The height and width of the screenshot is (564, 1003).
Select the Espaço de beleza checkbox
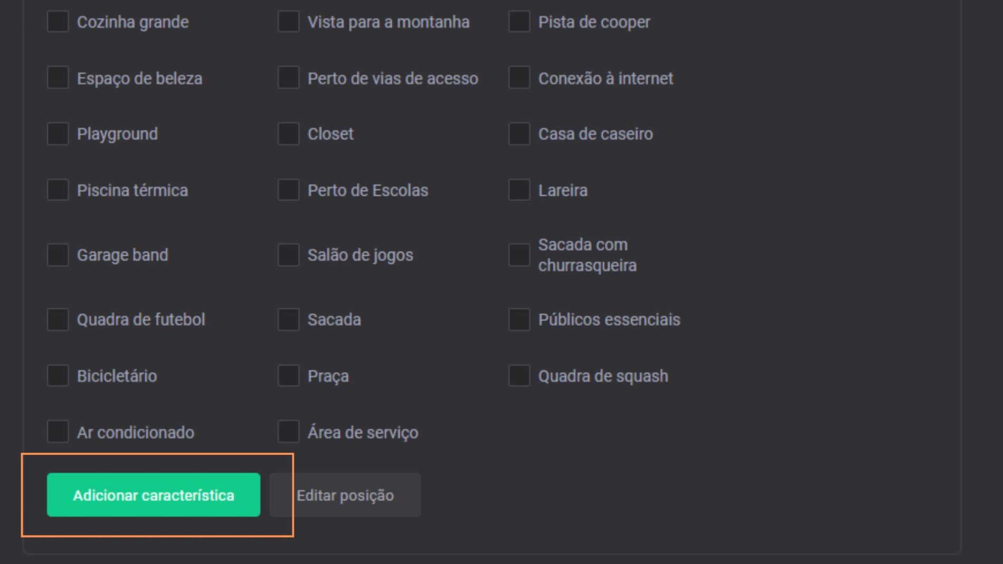coord(58,78)
